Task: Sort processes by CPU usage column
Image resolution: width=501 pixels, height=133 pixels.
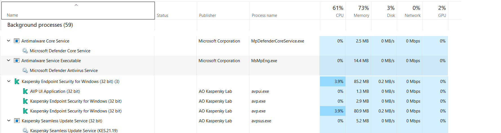Action: 339,15
